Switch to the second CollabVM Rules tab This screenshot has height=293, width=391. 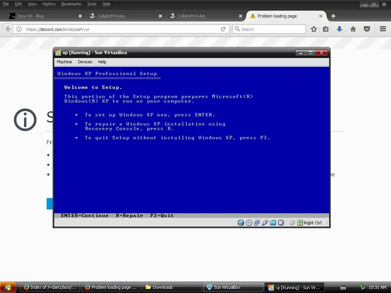click(x=205, y=16)
